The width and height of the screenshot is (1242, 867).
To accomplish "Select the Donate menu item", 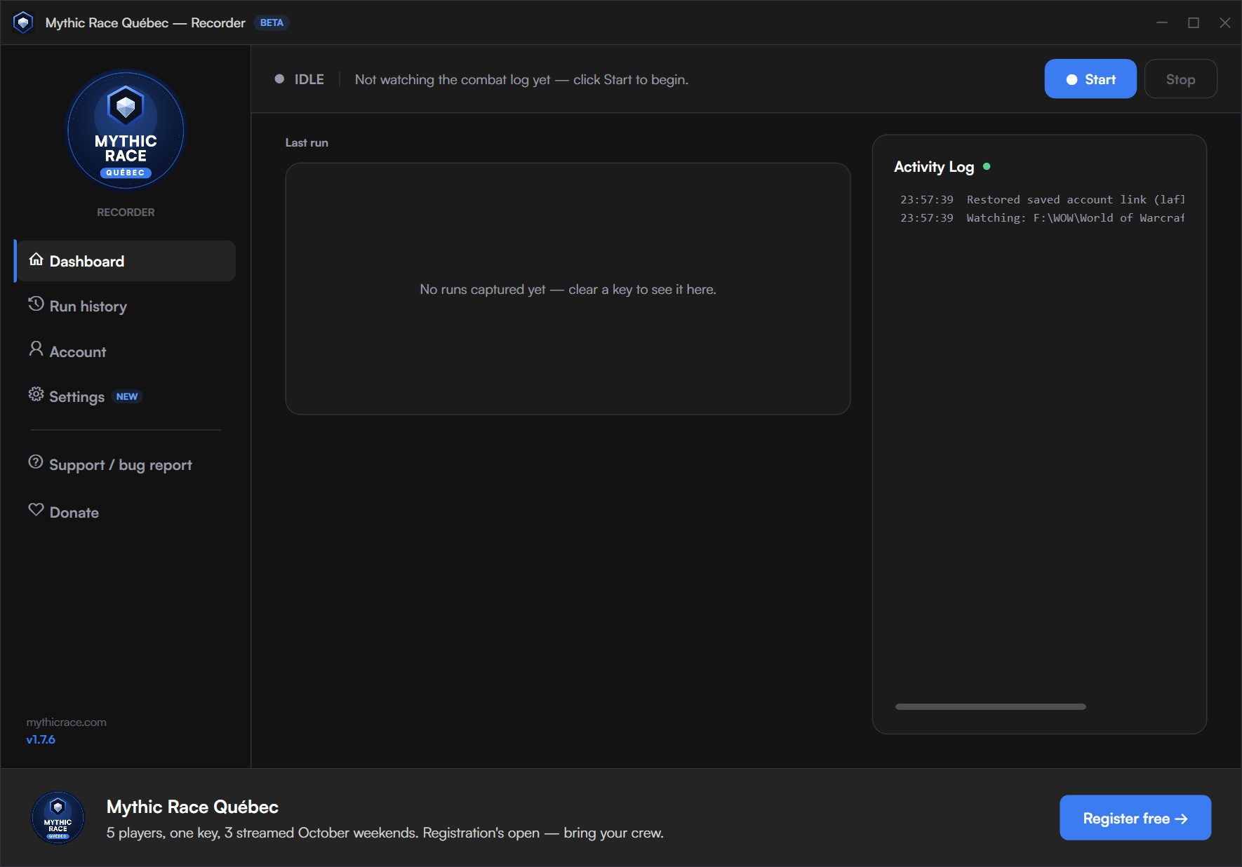I will point(126,512).
